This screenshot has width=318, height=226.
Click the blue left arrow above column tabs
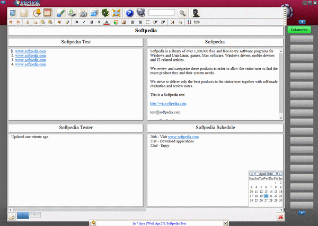click(302, 22)
